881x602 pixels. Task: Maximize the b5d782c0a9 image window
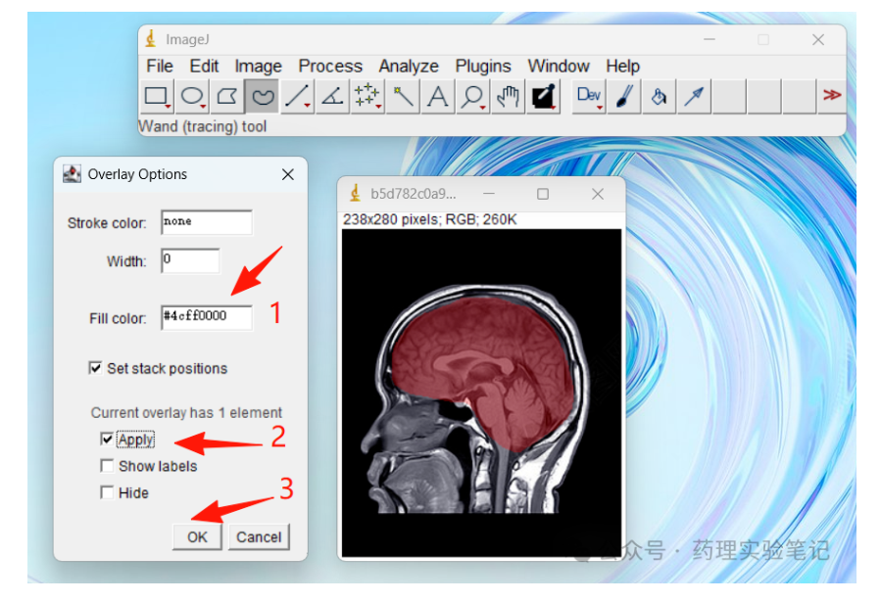click(x=543, y=194)
